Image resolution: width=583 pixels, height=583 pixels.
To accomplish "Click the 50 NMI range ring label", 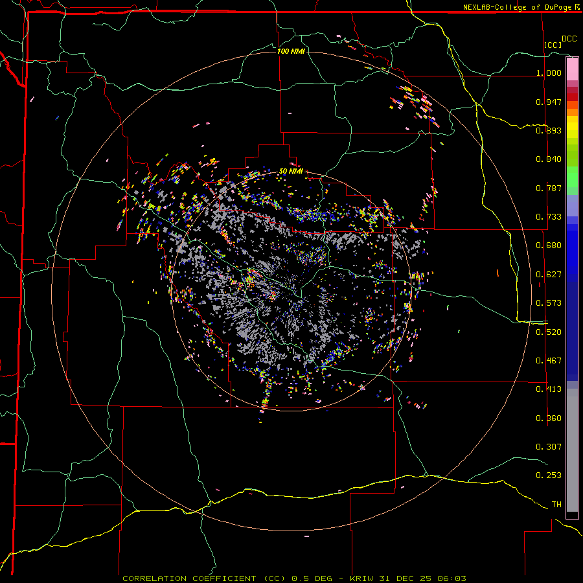I will tap(291, 172).
